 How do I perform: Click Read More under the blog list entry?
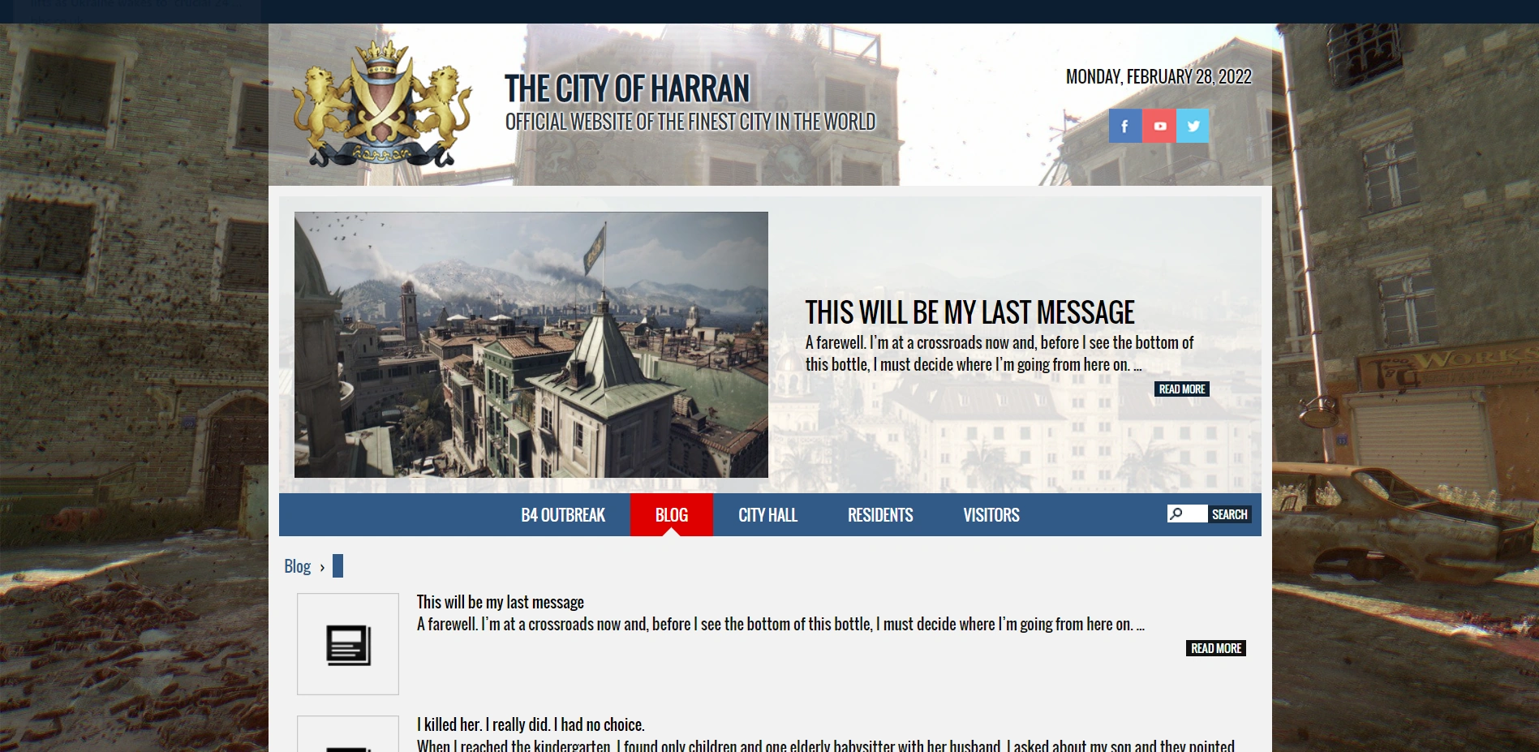pyautogui.click(x=1216, y=648)
